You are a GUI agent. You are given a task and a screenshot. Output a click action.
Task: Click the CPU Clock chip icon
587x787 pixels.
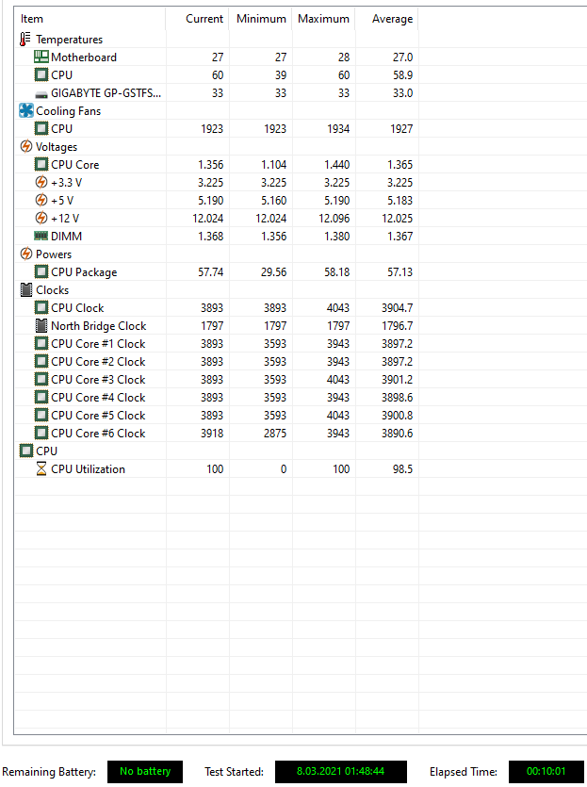(41, 307)
